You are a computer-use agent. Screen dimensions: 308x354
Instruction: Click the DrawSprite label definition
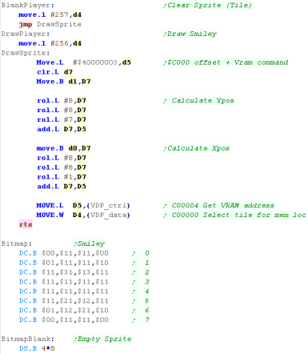(x=26, y=53)
